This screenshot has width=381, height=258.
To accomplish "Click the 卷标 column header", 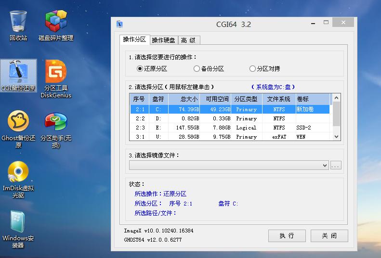I will [x=313, y=99].
